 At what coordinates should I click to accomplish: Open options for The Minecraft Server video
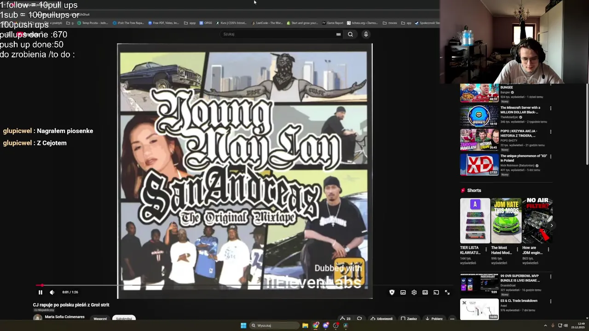(x=550, y=108)
